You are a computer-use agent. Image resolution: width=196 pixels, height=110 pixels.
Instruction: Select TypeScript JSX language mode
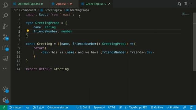(138, 107)
